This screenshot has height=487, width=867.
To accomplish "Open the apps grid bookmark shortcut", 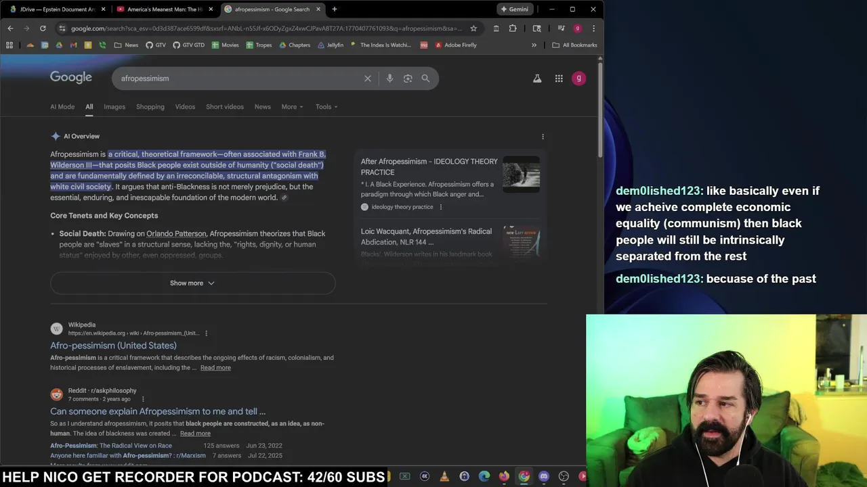I will coord(9,45).
